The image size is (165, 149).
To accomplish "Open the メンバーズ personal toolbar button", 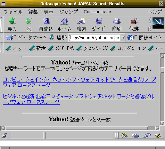I will point(92,48).
